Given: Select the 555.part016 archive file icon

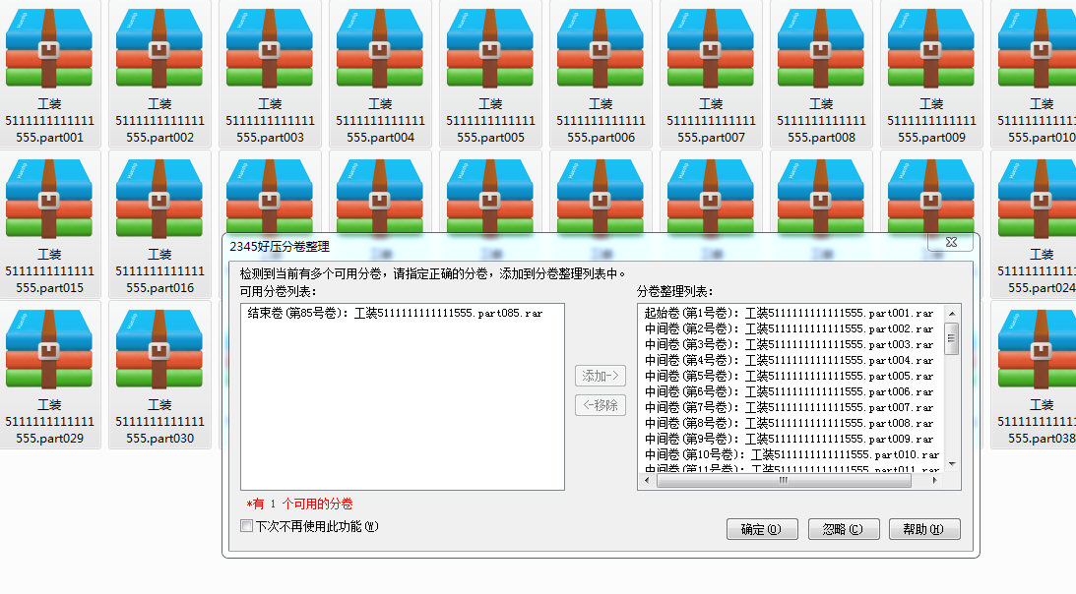Looking at the screenshot, I should (x=159, y=199).
